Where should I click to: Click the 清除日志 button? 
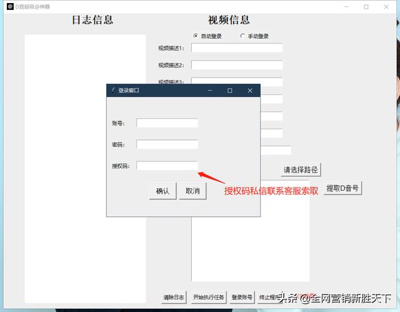[174, 298]
